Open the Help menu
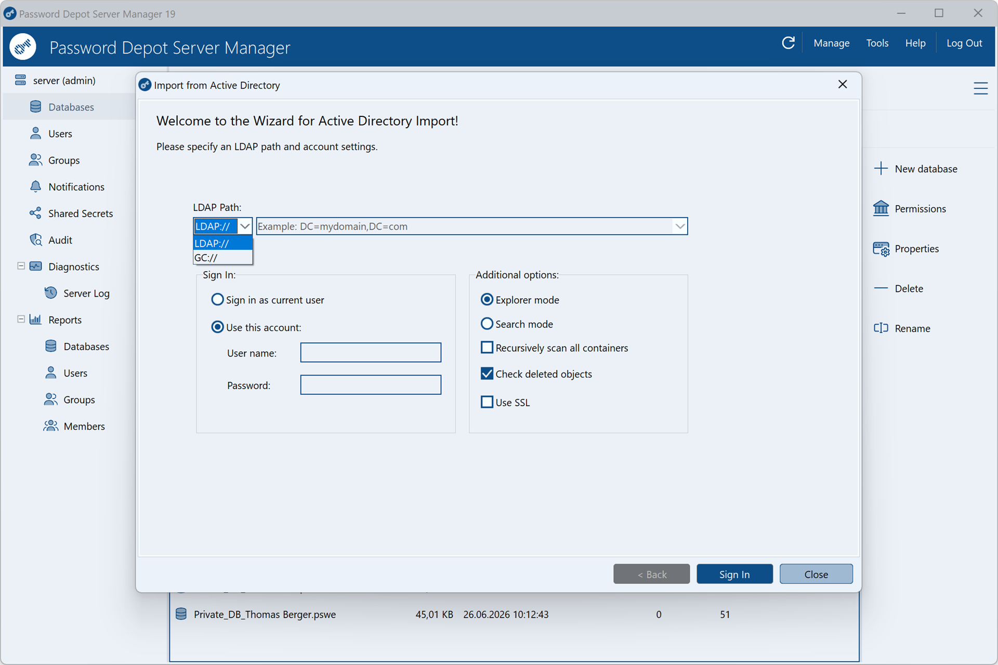The width and height of the screenshot is (998, 665). click(x=915, y=43)
